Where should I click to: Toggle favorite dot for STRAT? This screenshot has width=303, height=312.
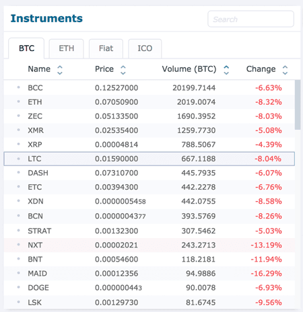pyautogui.click(x=19, y=231)
